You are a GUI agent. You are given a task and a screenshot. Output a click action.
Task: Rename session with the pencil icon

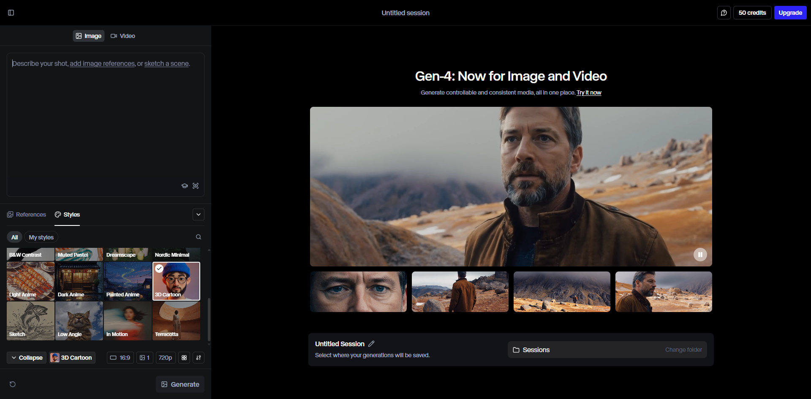click(371, 344)
